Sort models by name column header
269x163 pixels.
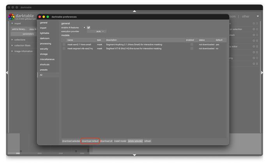pos(81,40)
